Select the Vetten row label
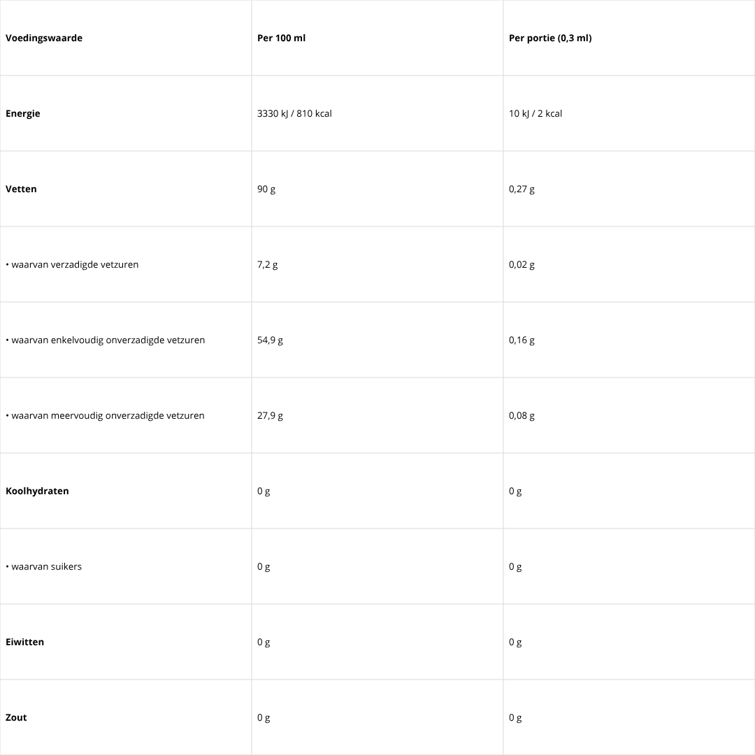The image size is (755, 755). [x=21, y=189]
